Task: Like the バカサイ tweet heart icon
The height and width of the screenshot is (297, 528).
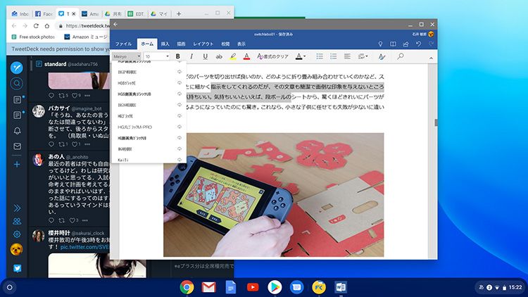Action: pos(75,144)
